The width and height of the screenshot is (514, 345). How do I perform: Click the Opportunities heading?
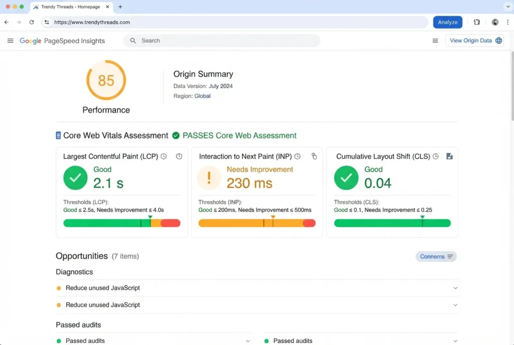[x=82, y=256]
